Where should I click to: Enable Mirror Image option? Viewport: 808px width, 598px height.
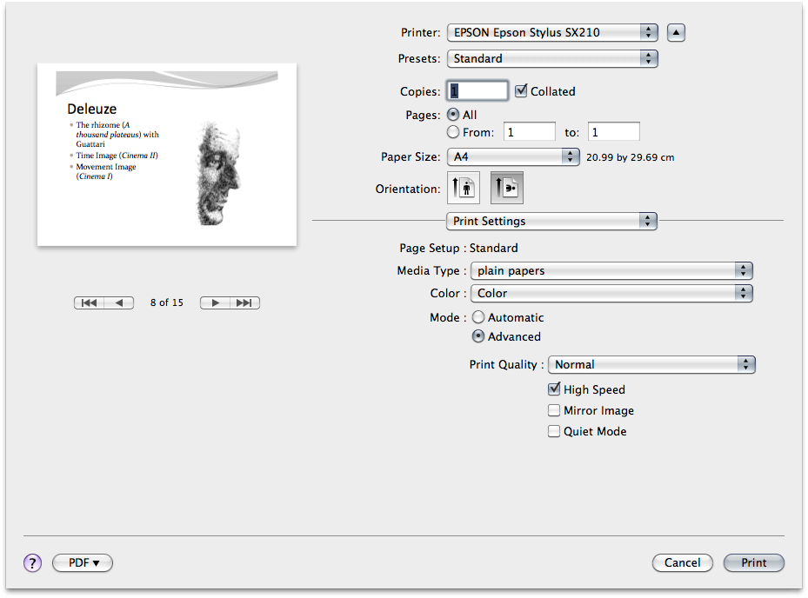tap(554, 410)
